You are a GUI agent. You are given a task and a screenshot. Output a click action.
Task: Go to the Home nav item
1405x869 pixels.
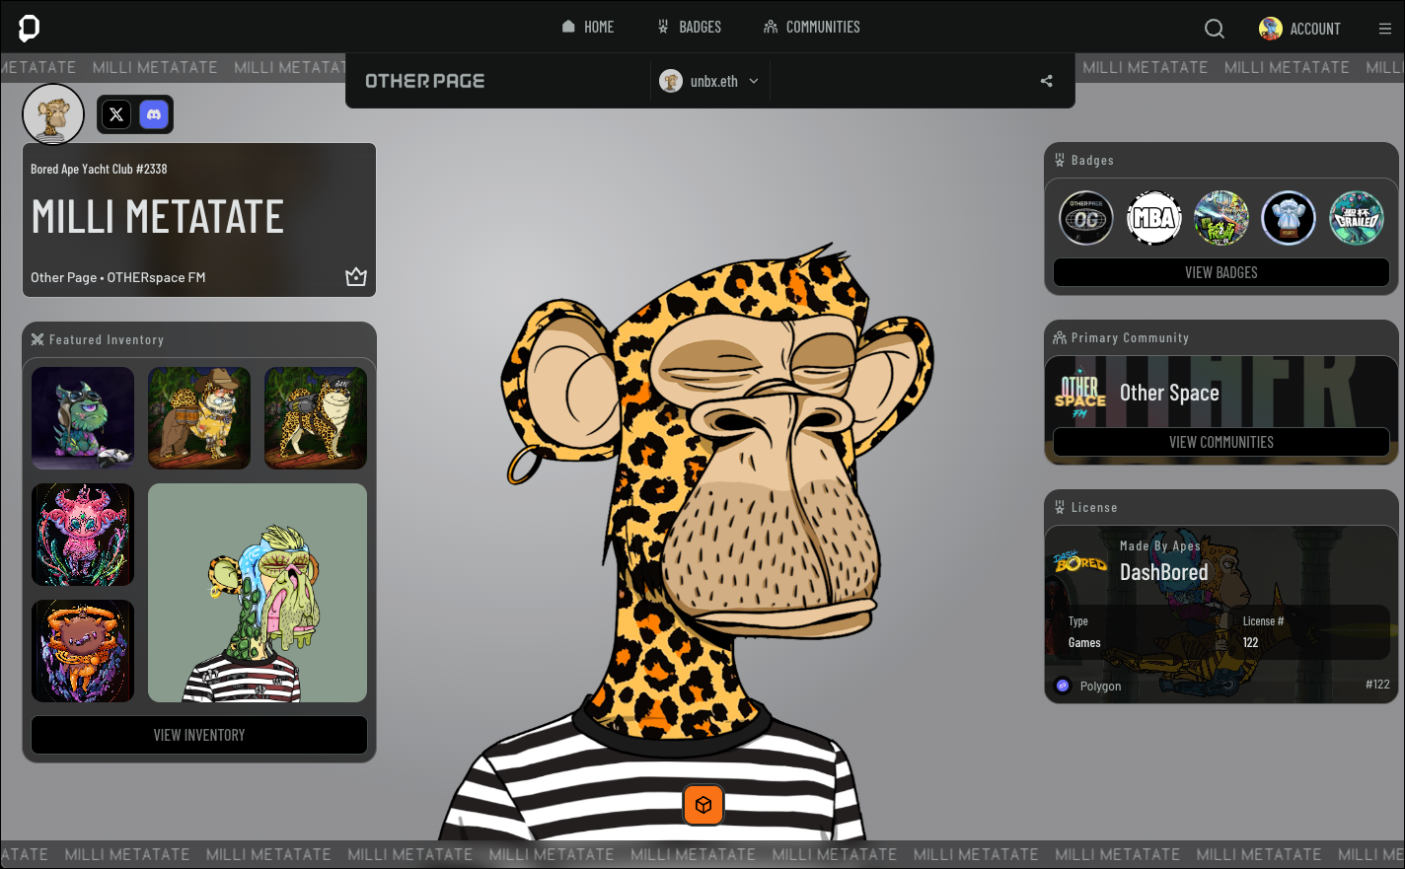coord(588,27)
